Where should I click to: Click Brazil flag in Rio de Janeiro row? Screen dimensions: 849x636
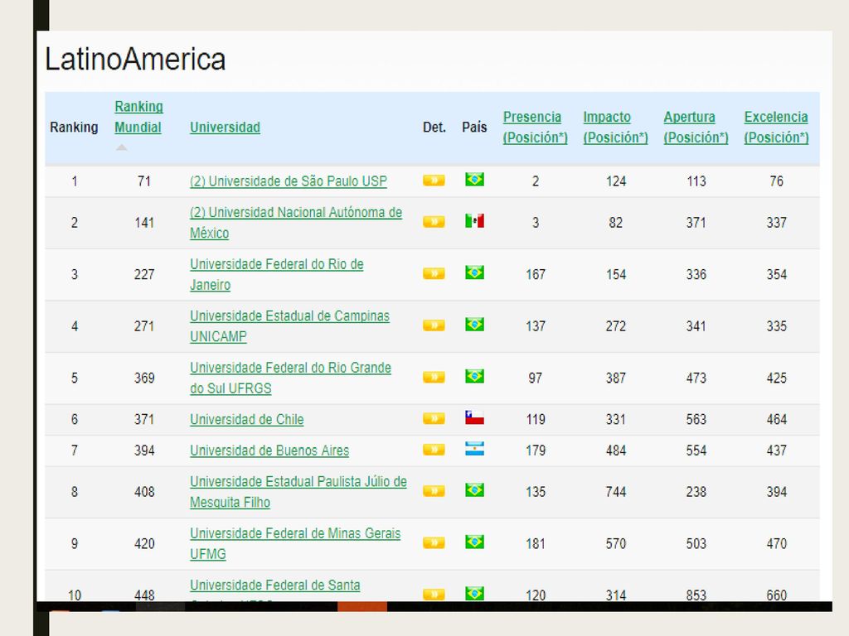tap(474, 272)
